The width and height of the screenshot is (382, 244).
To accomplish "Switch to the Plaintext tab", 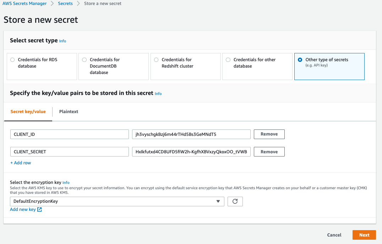I will pos(69,111).
